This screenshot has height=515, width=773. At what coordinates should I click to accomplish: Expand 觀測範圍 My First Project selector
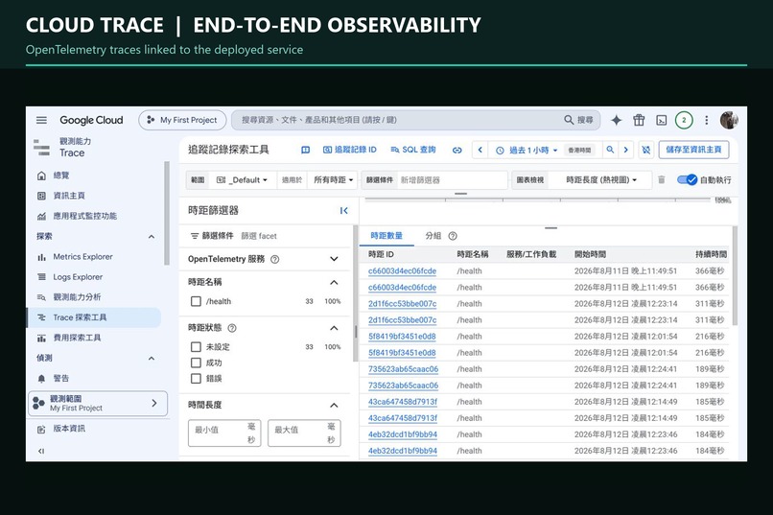pyautogui.click(x=98, y=403)
